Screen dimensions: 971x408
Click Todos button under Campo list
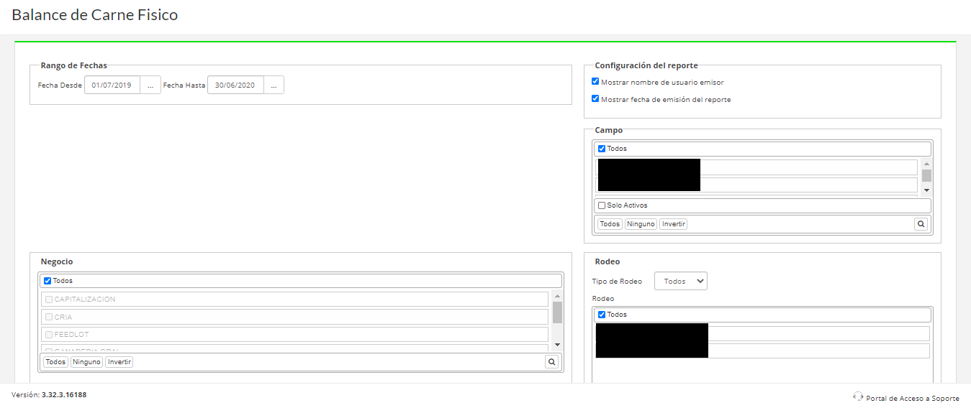coord(610,224)
